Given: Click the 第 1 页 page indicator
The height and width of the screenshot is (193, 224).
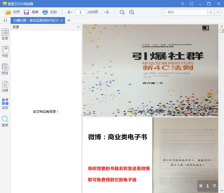Looking at the screenshot, I should click(208, 186).
